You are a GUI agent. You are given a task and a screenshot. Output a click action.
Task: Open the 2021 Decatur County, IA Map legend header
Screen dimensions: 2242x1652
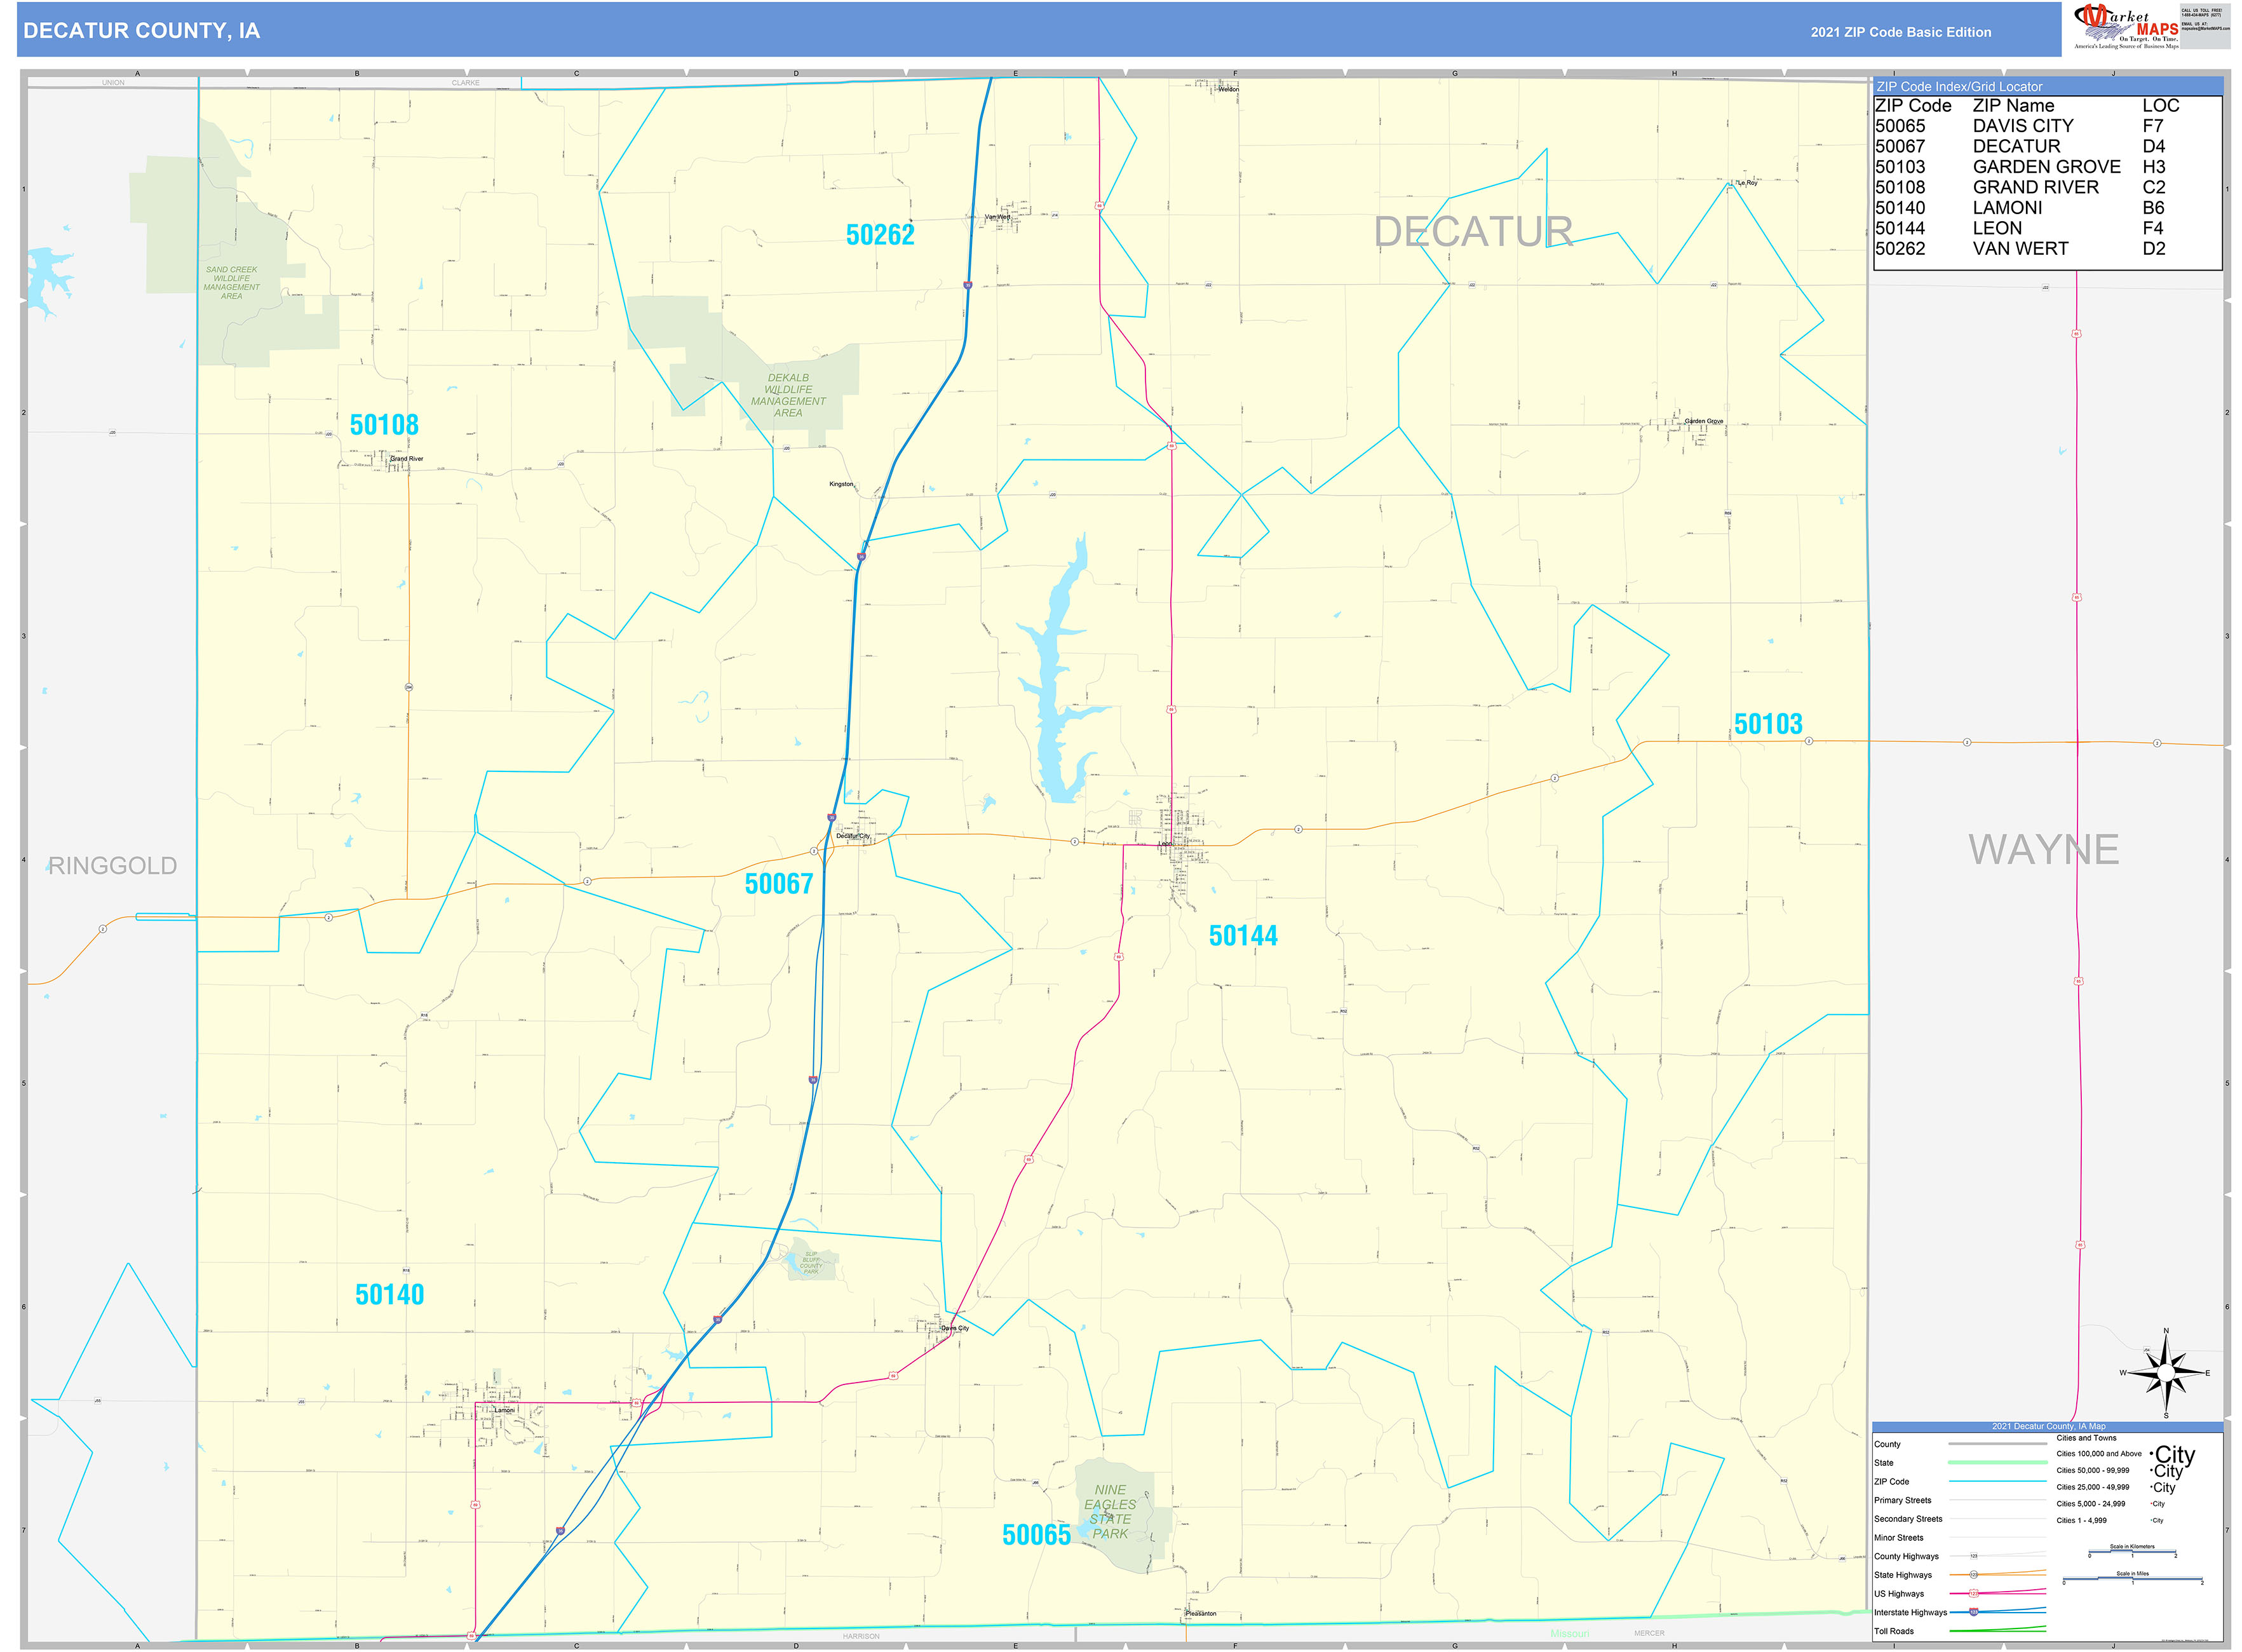(2050, 1426)
